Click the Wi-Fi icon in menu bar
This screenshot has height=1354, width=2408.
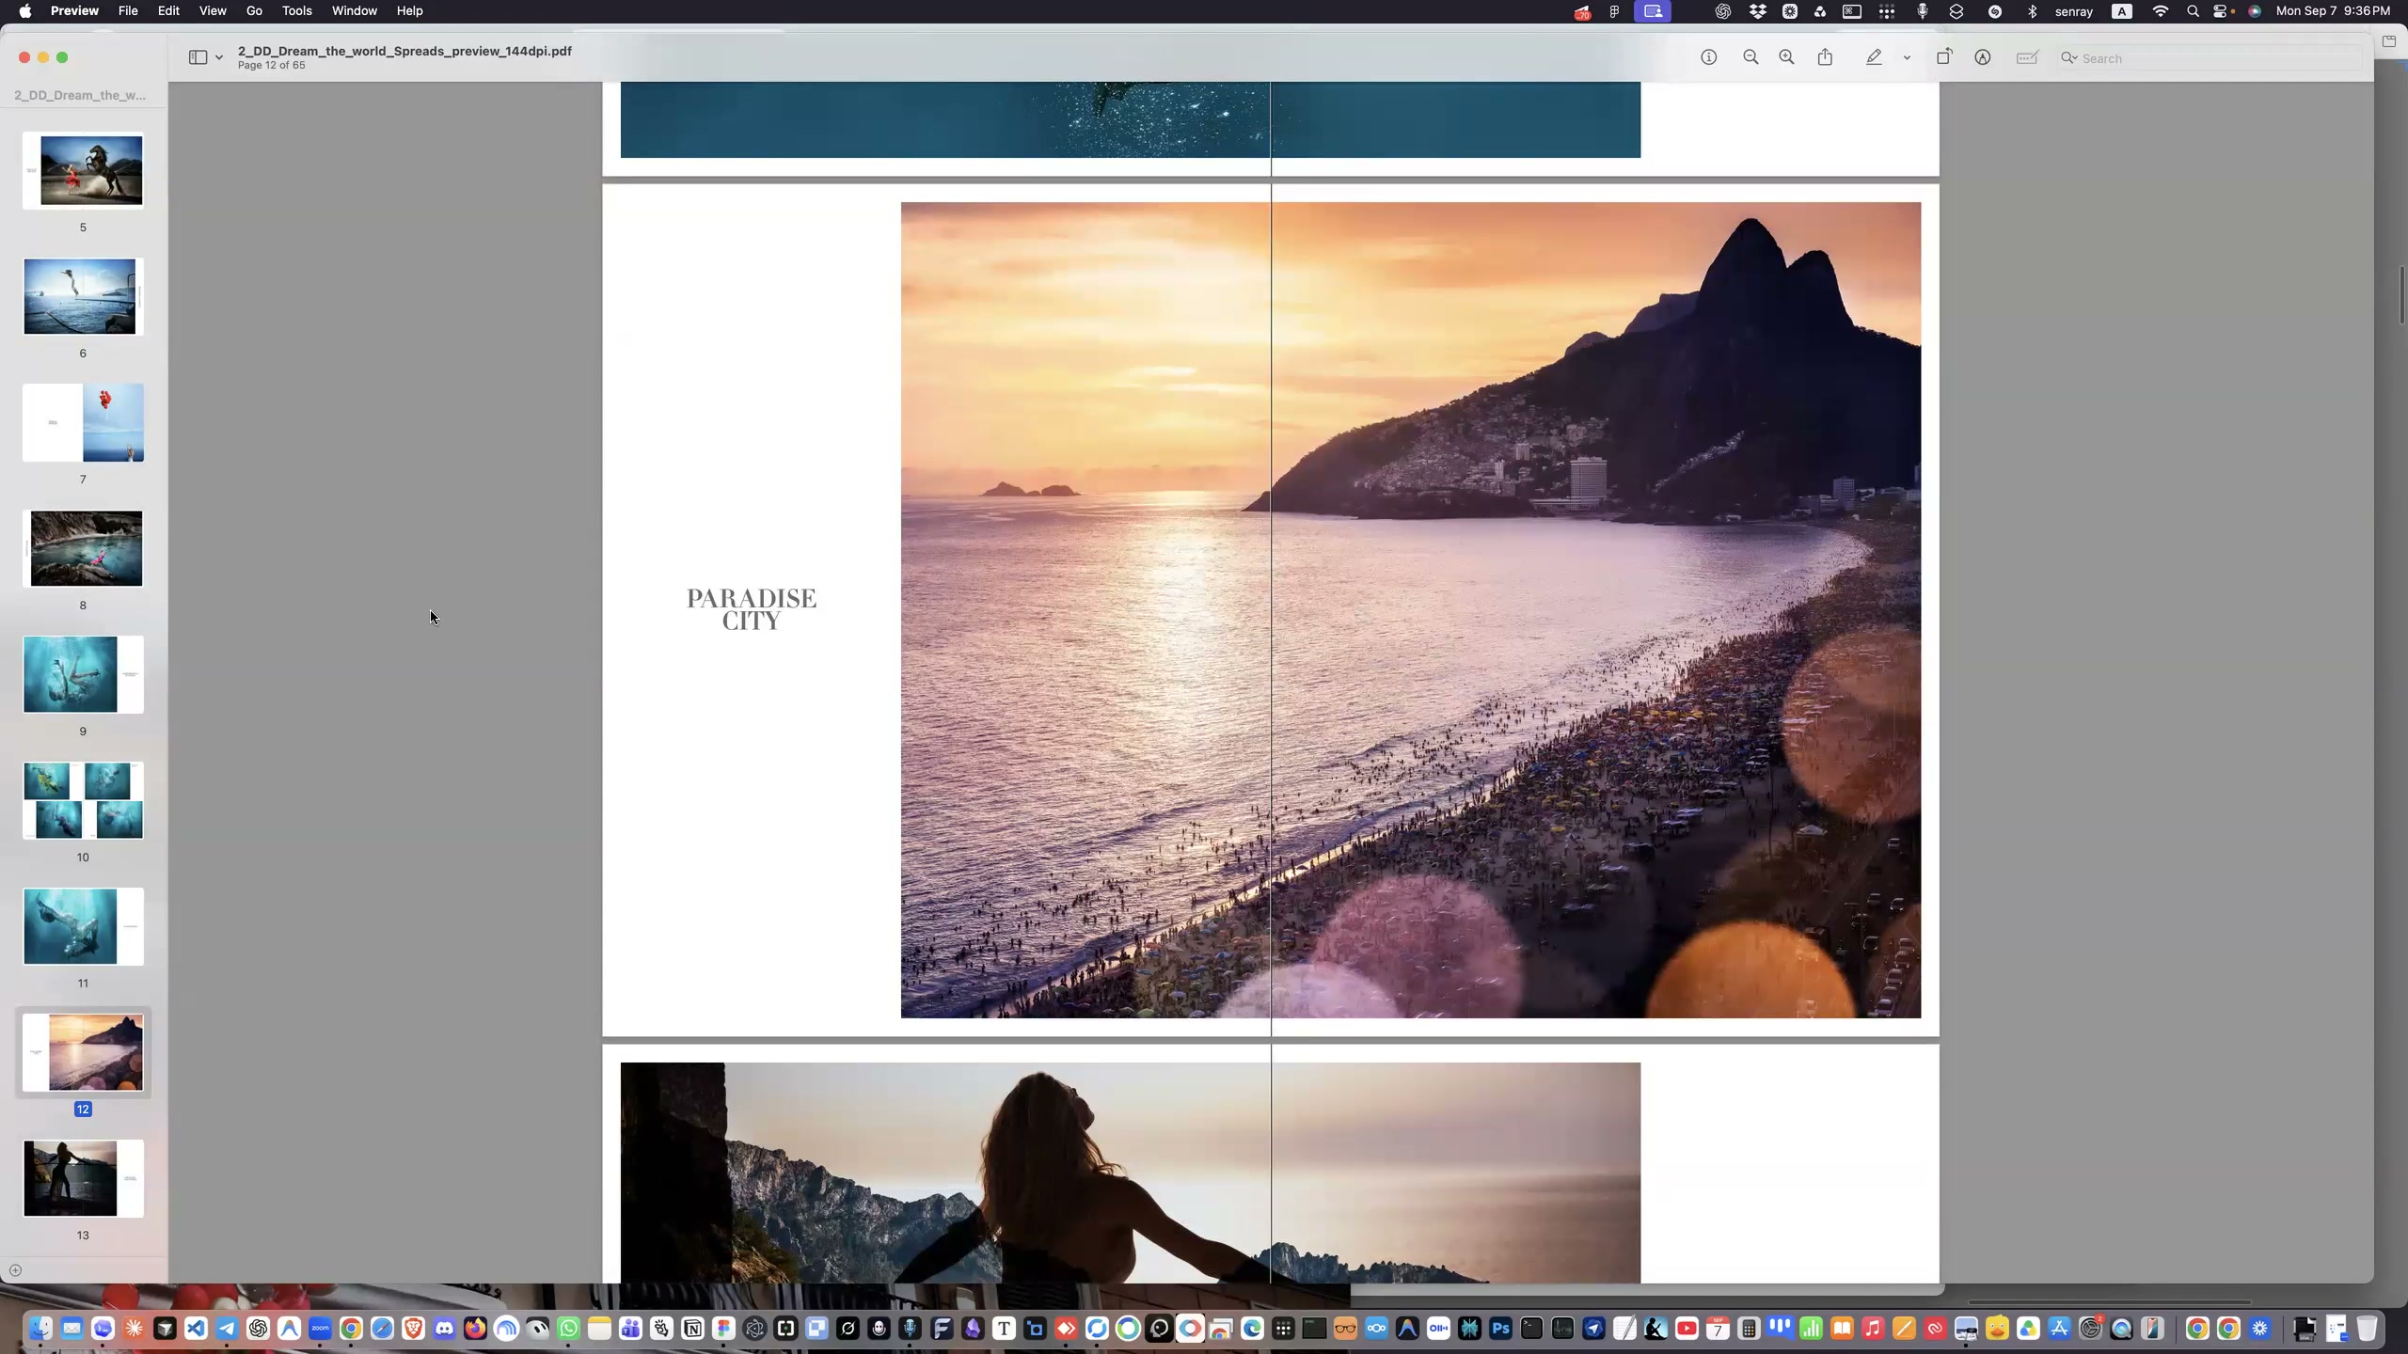[x=2161, y=11]
